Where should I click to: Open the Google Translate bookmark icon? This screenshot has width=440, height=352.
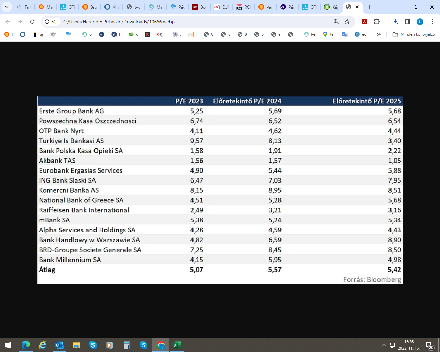click(345, 34)
